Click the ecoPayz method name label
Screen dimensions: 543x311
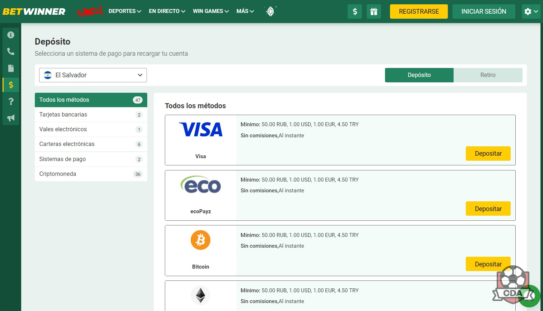pyautogui.click(x=201, y=211)
